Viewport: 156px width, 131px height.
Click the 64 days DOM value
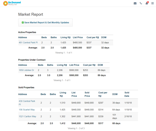tap(116, 110)
